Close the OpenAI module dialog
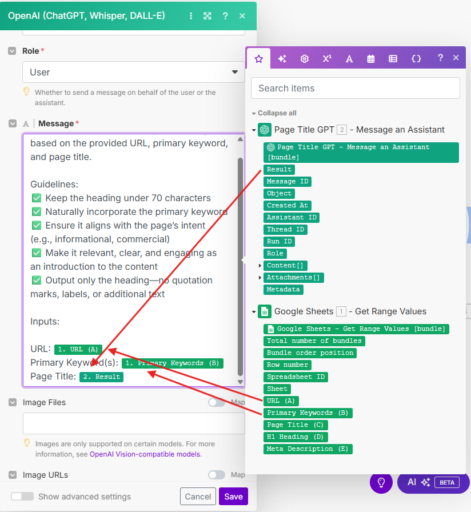Viewport: 471px width, 512px height. point(242,15)
